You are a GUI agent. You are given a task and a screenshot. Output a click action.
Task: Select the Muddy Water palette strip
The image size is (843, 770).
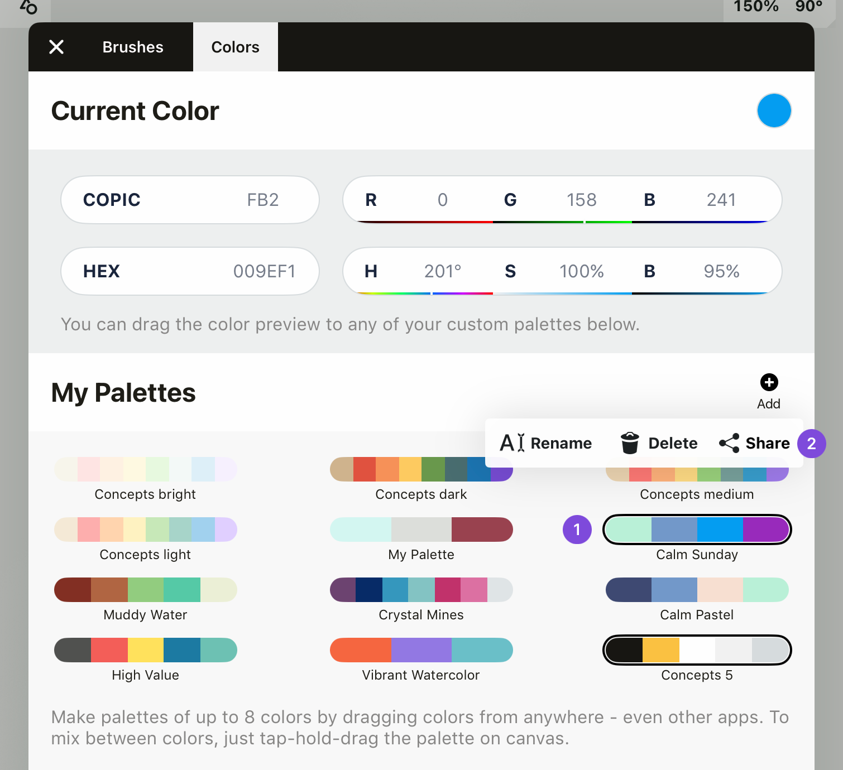146,590
